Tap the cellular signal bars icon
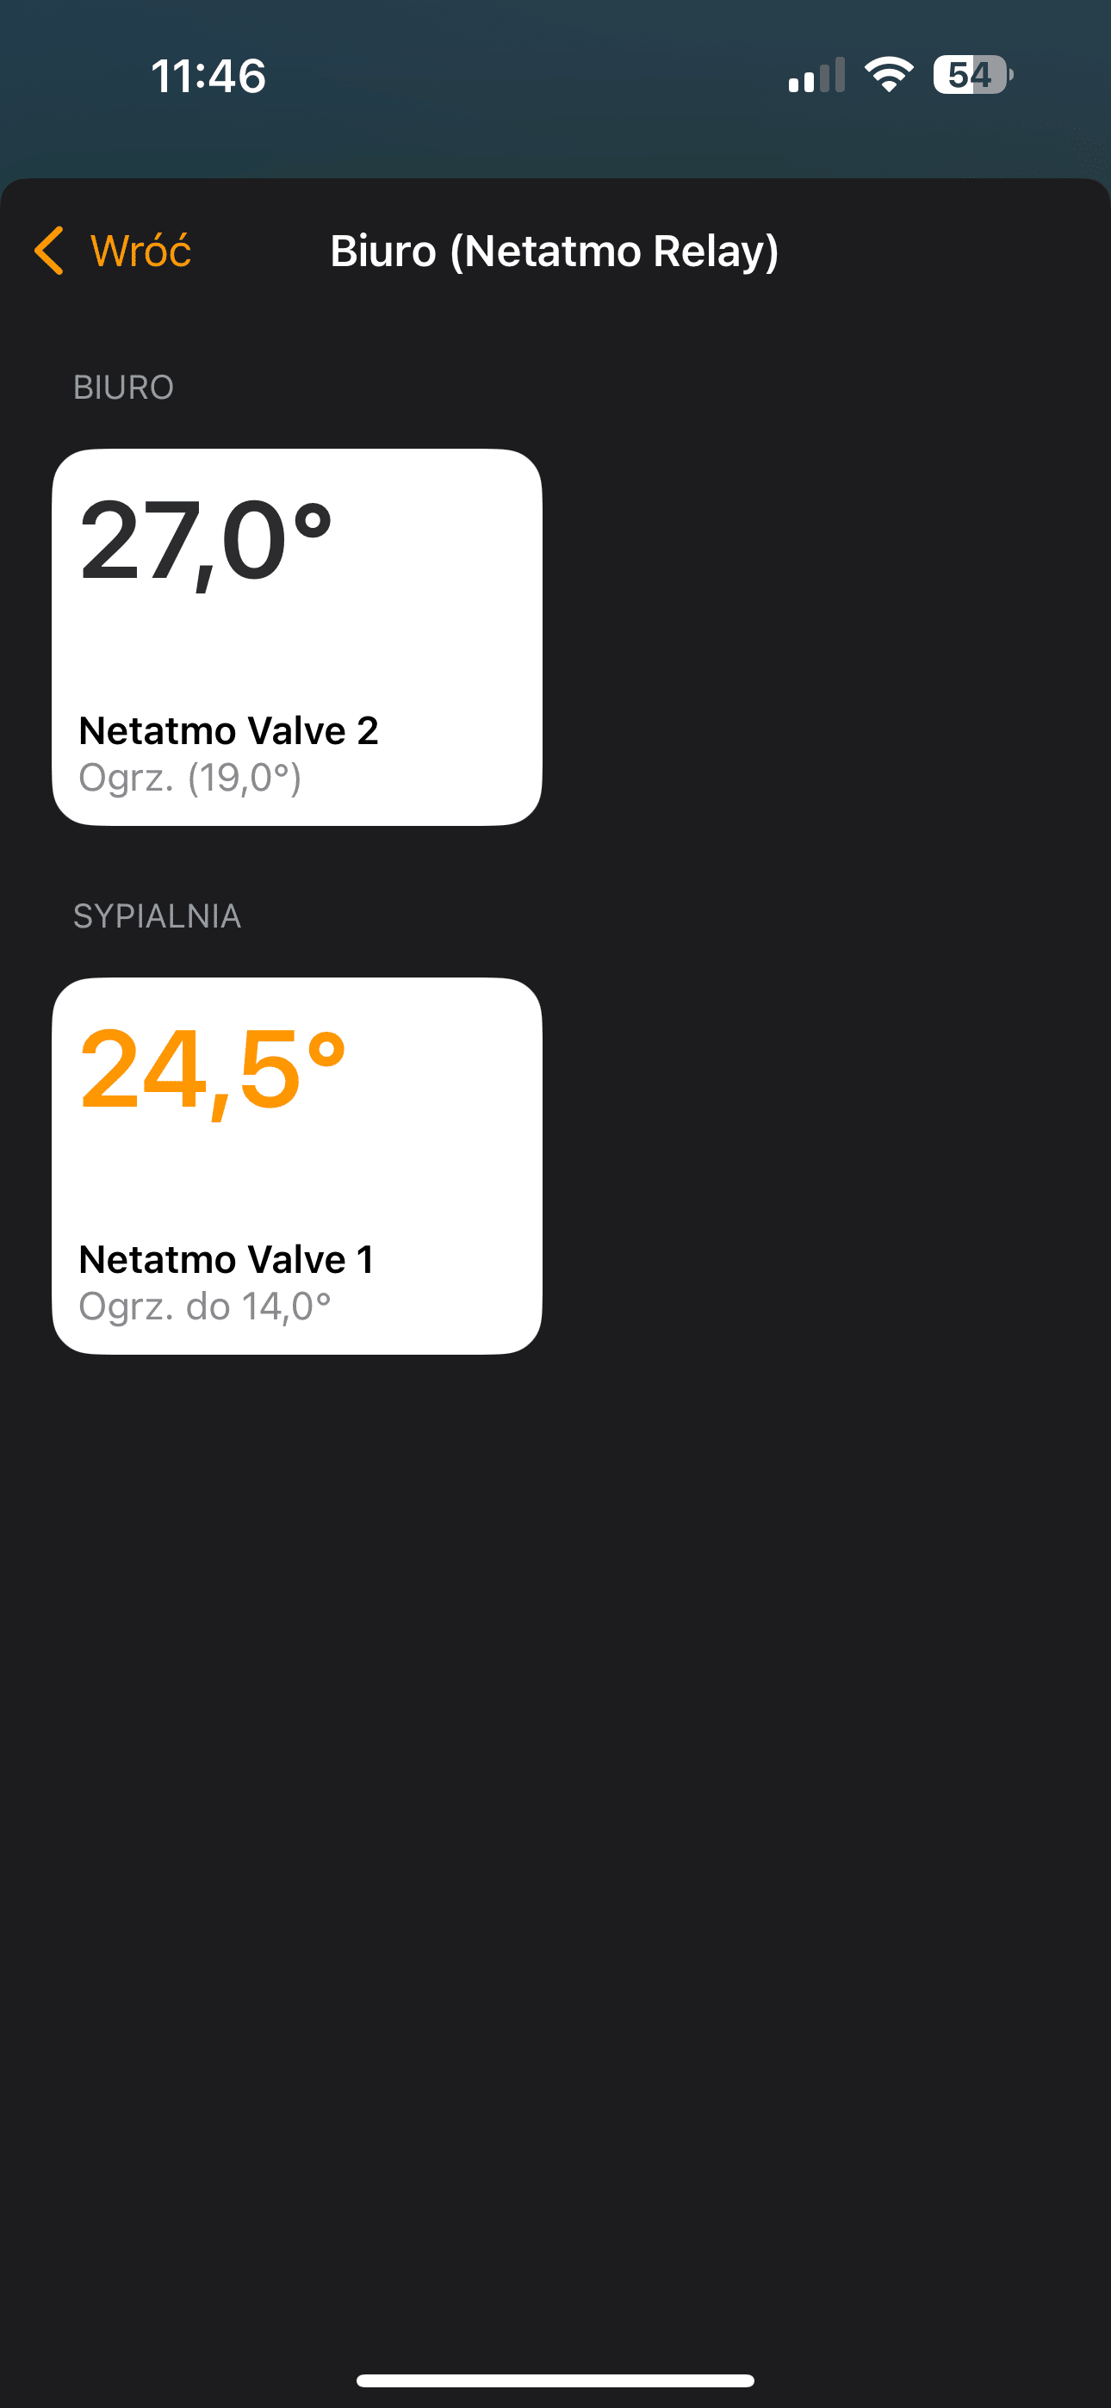This screenshot has width=1111, height=2408. tap(816, 75)
